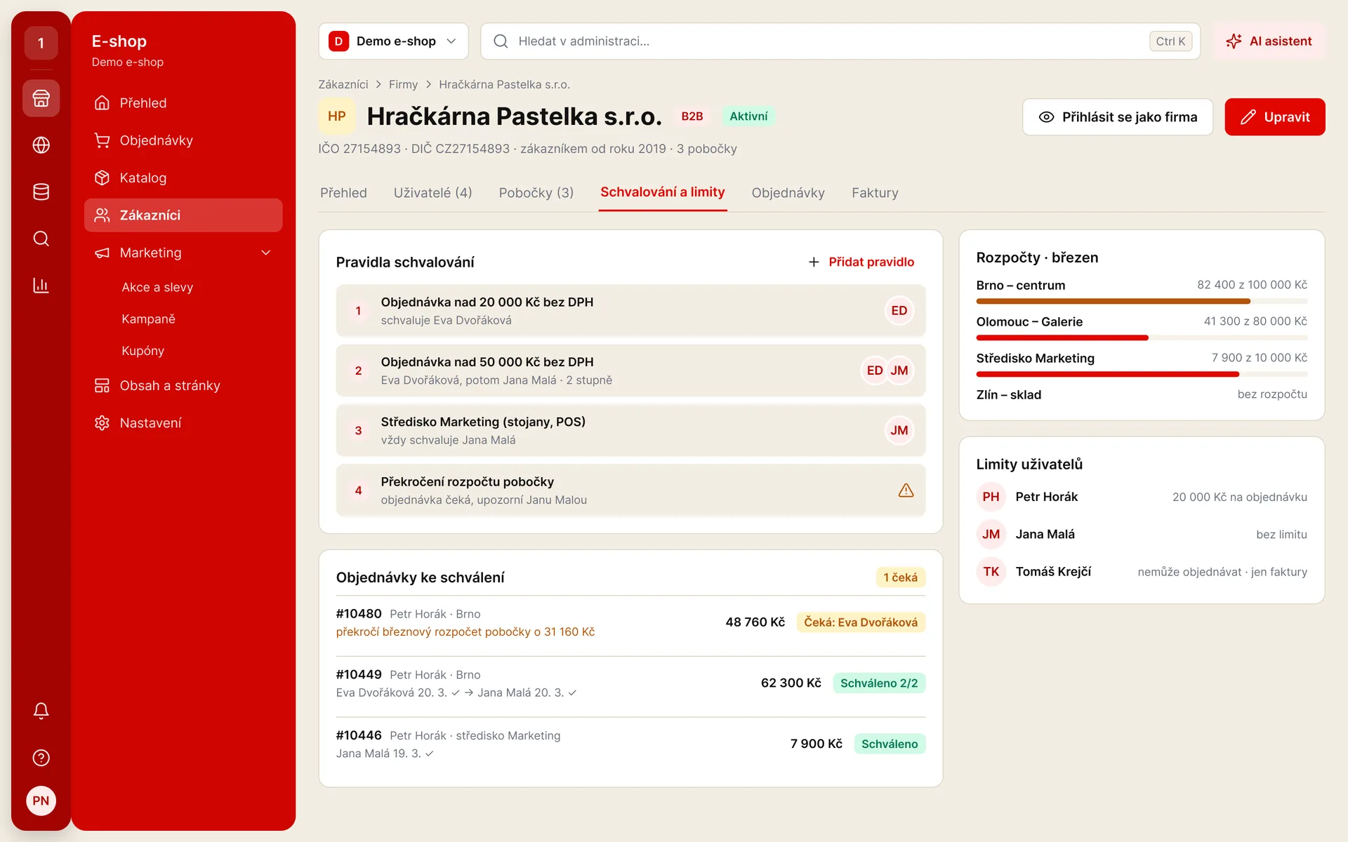Screen dimensions: 1348x842
Task: Open the globe icon in the left rail
Action: [x=41, y=145]
